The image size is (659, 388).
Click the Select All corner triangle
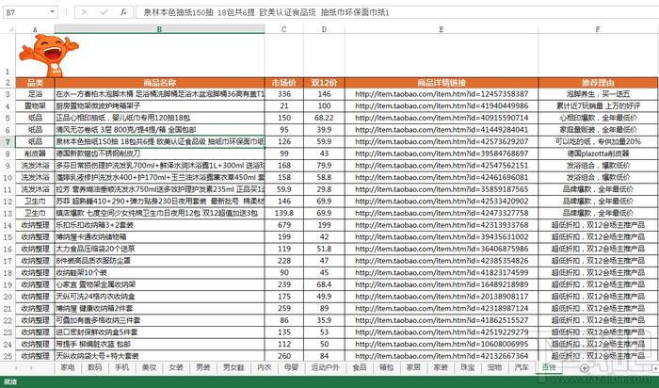(10, 29)
